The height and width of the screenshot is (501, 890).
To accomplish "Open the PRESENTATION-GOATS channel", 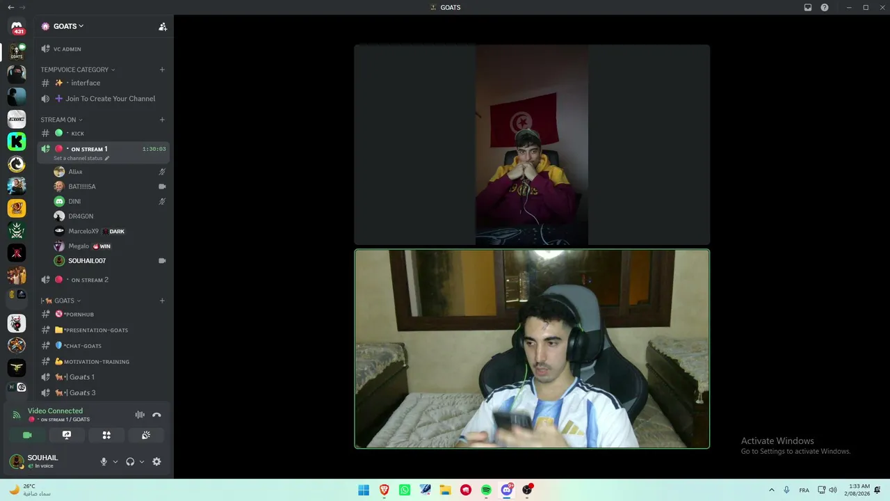I will pyautogui.click(x=103, y=330).
